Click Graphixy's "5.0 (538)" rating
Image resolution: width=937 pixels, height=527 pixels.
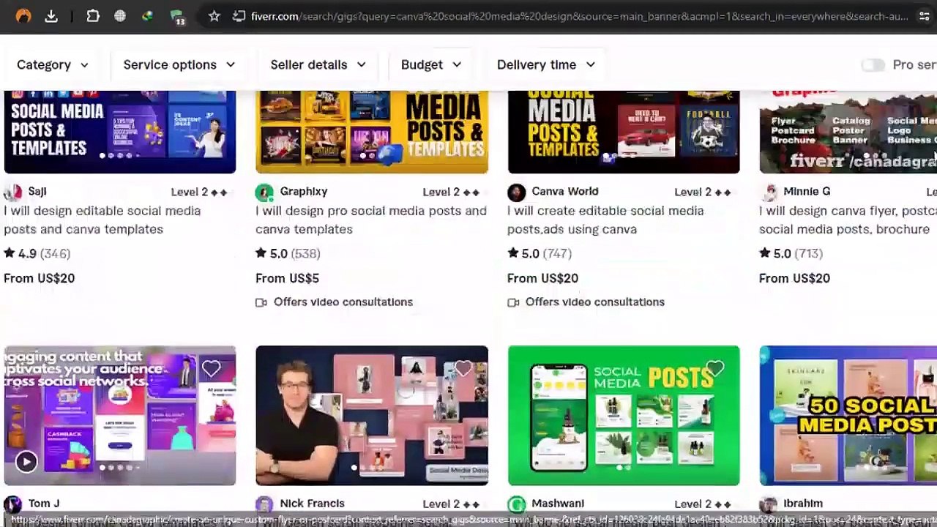(288, 254)
